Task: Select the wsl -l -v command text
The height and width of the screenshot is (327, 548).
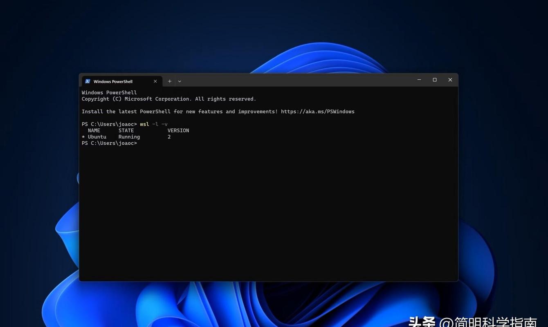Action: 153,124
